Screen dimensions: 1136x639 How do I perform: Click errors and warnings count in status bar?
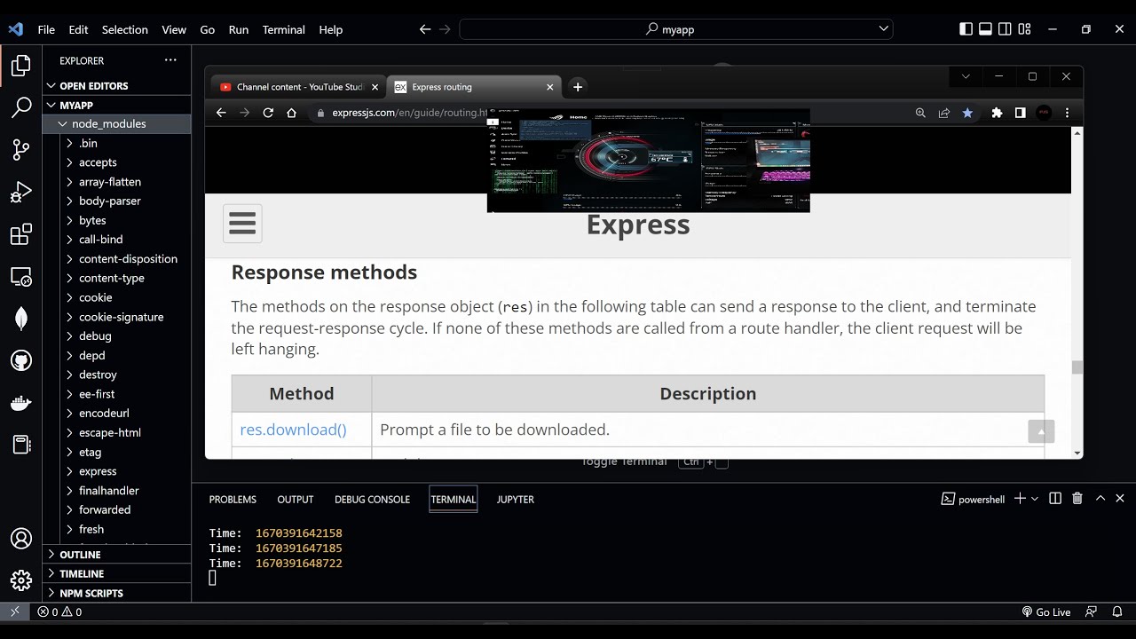(59, 611)
